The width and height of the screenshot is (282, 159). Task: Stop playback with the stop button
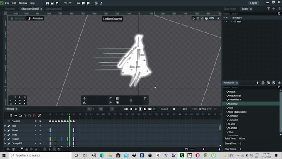[141, 109]
